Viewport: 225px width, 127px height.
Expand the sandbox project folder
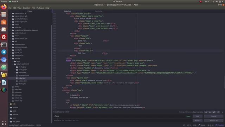pos(9,108)
